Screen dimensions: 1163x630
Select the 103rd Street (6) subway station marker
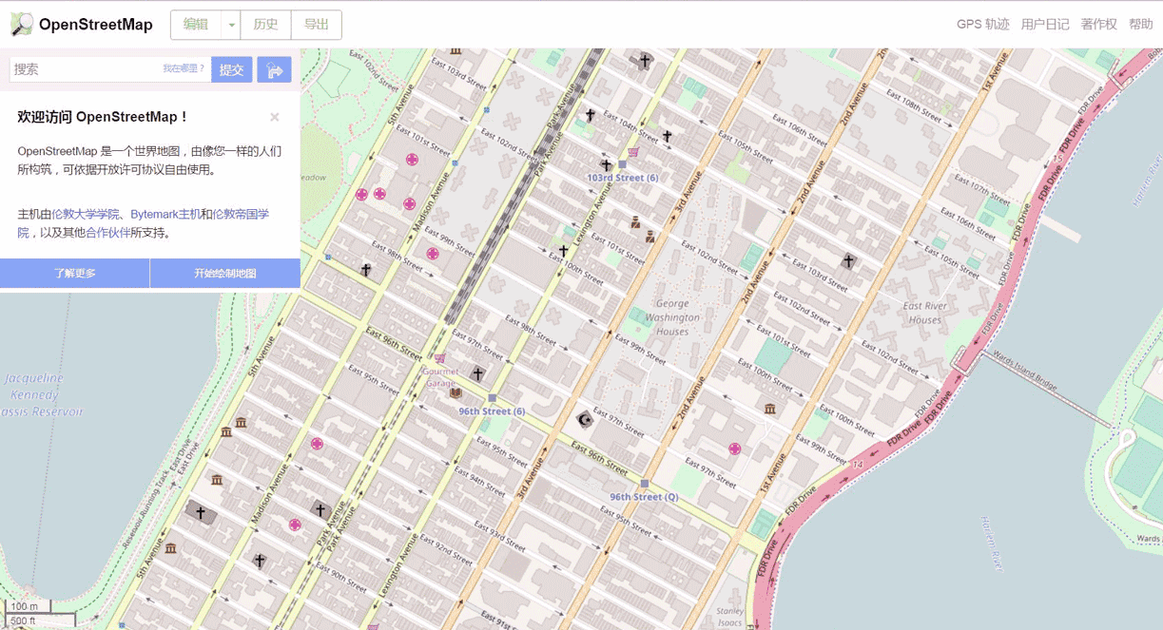(x=622, y=164)
